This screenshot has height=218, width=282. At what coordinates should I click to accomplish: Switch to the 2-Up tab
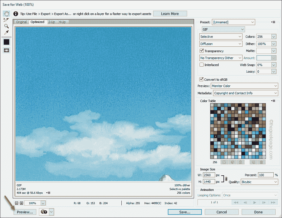click(52, 22)
